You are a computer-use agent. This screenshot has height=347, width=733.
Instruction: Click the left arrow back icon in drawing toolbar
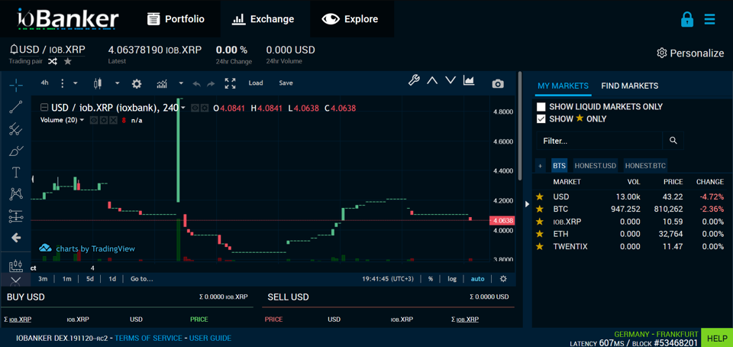coord(16,238)
